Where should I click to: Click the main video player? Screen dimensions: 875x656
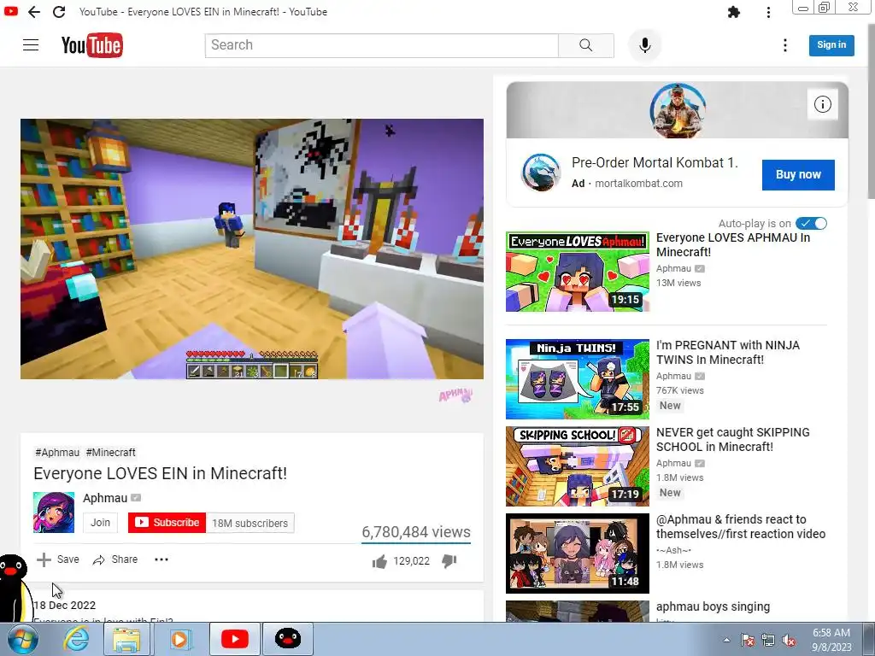tap(252, 249)
